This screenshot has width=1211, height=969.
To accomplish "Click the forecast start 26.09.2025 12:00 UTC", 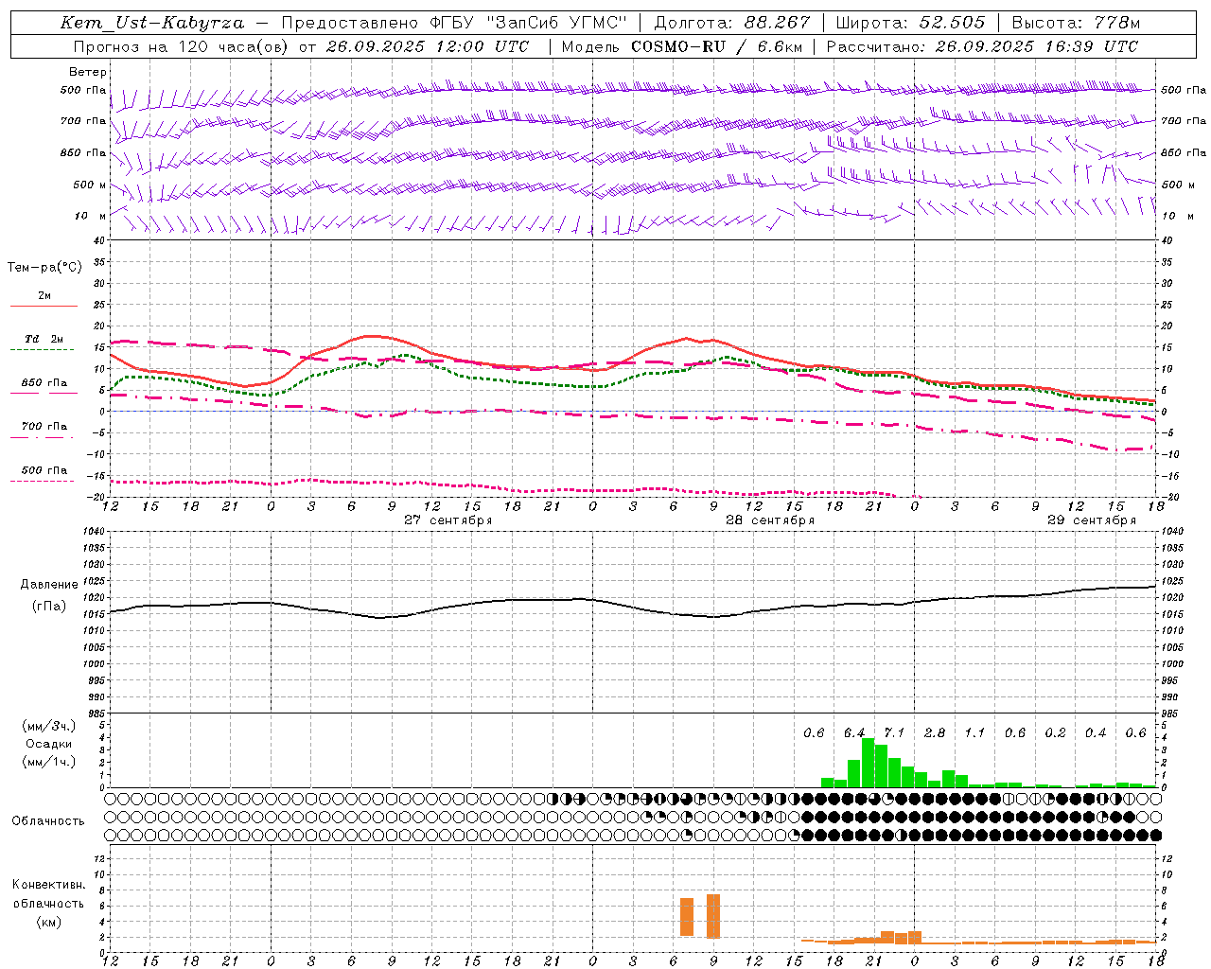I will pyautogui.click(x=427, y=46).
